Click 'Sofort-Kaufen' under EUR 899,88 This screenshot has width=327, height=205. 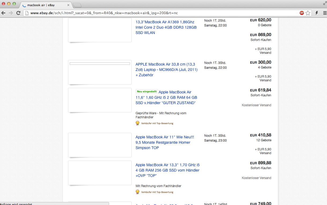click(x=261, y=168)
